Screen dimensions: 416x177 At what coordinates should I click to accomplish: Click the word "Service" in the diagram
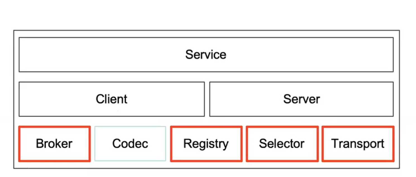click(x=206, y=54)
